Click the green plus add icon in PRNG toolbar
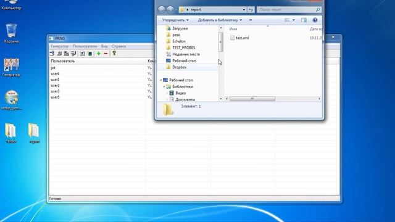Image resolution: width=395 pixels, height=222 pixels. pos(99,54)
